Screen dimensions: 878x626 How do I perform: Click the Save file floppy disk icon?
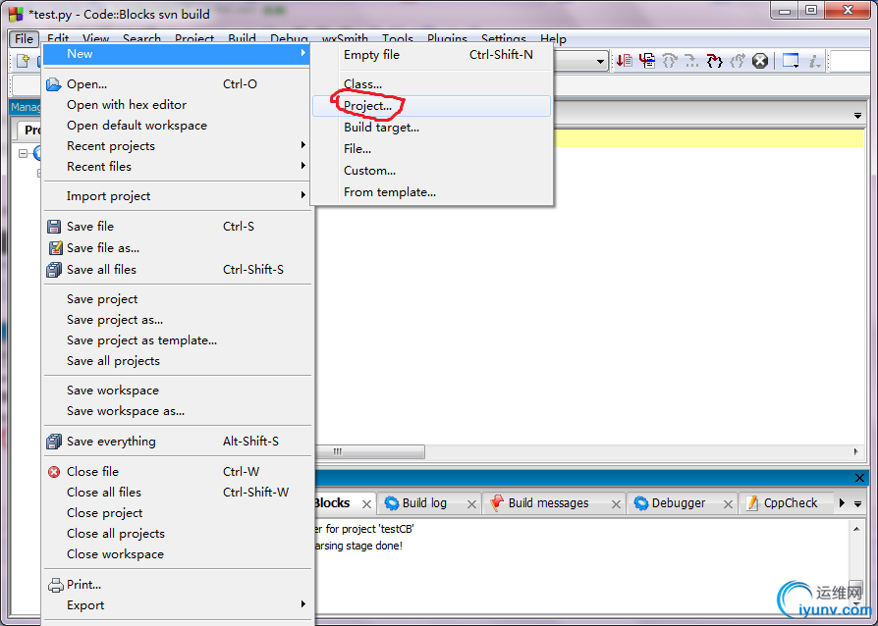point(54,227)
